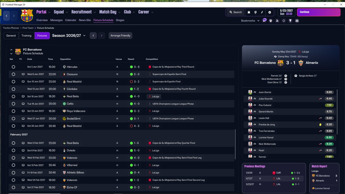Image resolution: width=345 pixels, height=194 pixels.
Task: Show previous season with left arrow button
Action: (x=93, y=36)
